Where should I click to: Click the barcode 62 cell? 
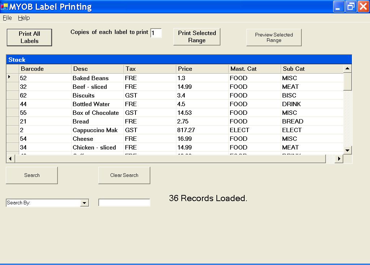coord(45,95)
